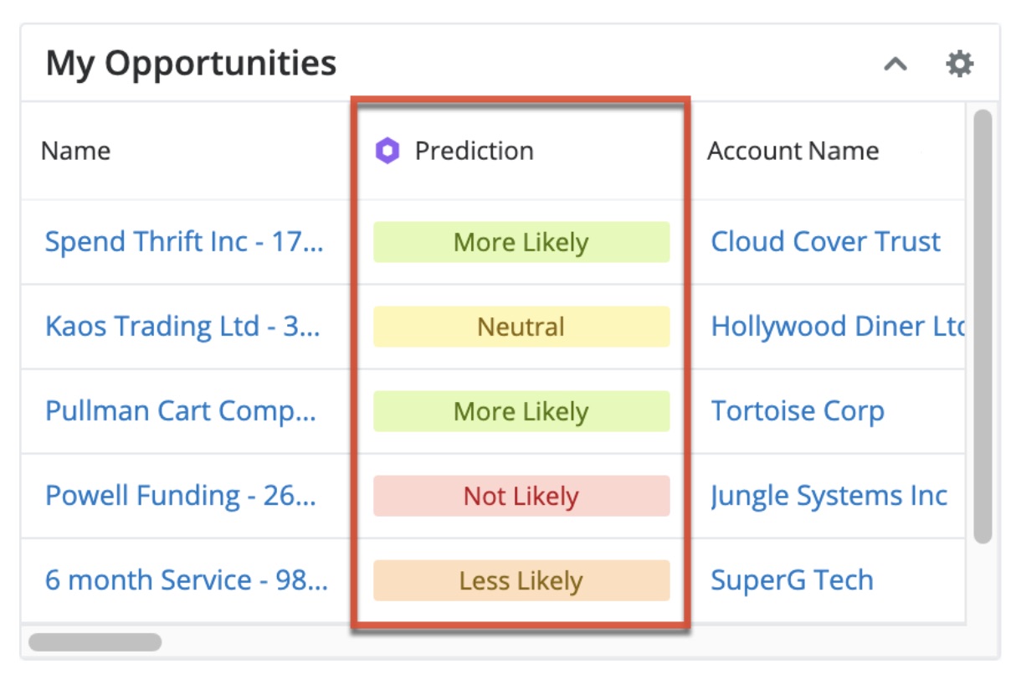Screen dimensions: 1016x680
Task: Sort by Account Name column header
Action: [793, 152]
